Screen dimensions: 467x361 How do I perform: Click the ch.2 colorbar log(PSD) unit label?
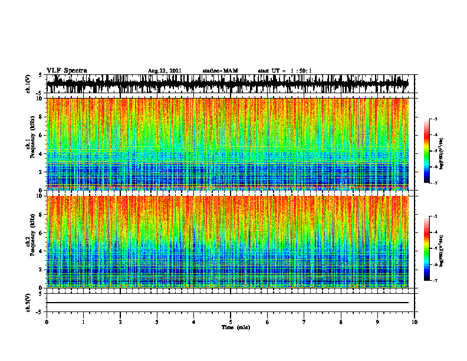point(442,251)
